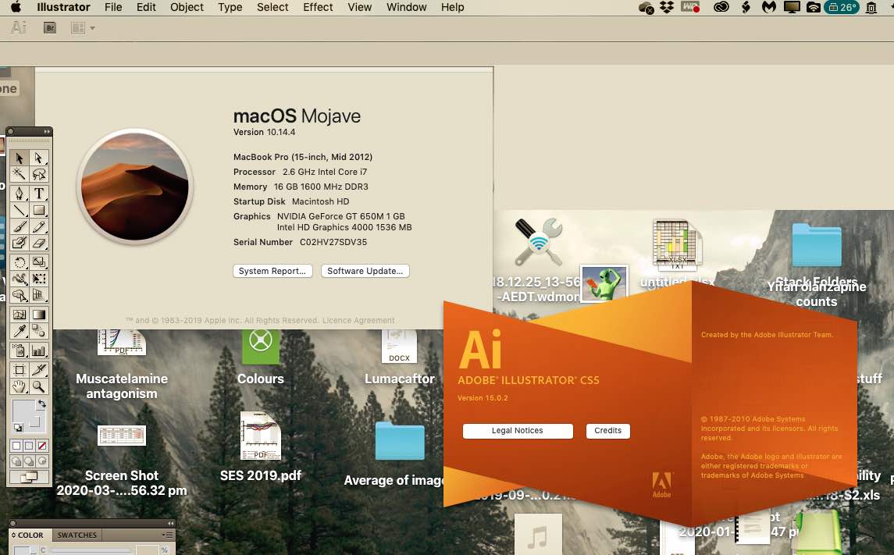
Task: Set paint mode to Color button
Action: click(x=16, y=446)
